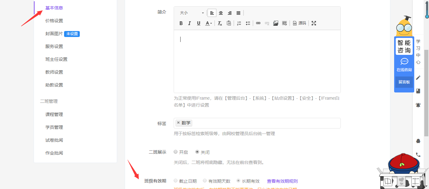
Task: Click inside the 标签 input field
Action: point(264,123)
